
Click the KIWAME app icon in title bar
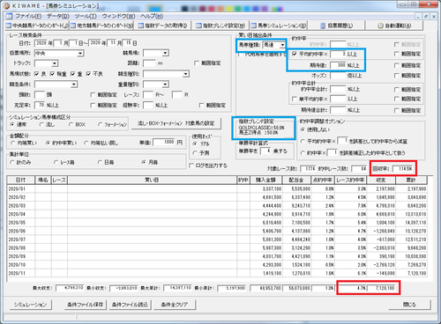6,5
